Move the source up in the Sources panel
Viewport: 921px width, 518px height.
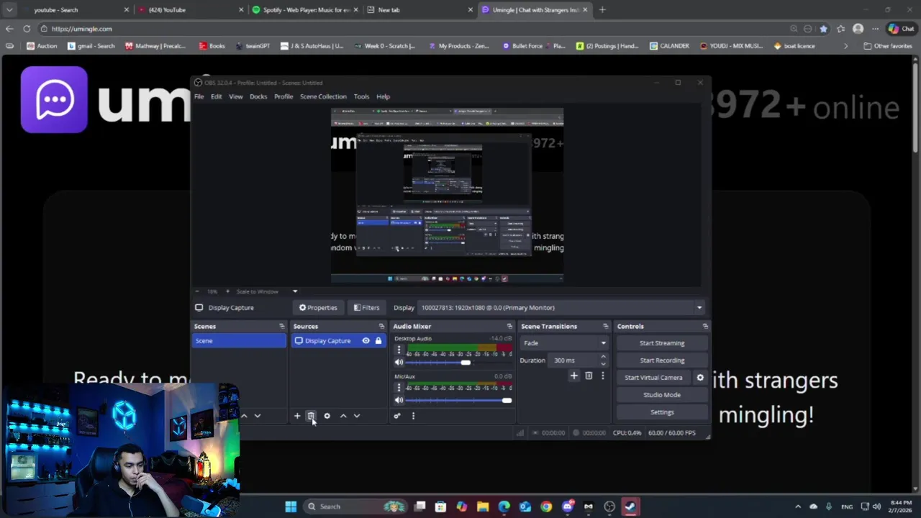pos(343,416)
